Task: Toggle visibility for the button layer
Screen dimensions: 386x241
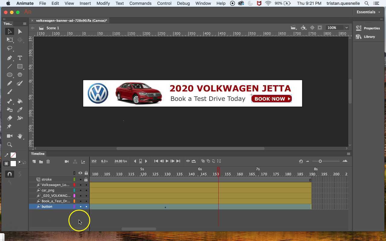Action: 81,206
